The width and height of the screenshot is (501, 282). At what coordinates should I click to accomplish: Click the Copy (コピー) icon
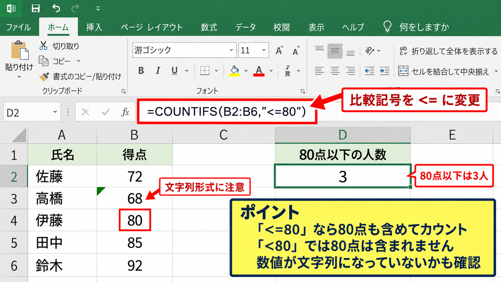click(43, 61)
